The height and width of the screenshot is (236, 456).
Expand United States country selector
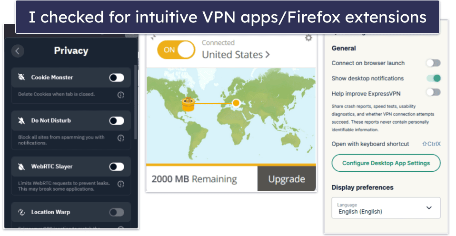[236, 55]
